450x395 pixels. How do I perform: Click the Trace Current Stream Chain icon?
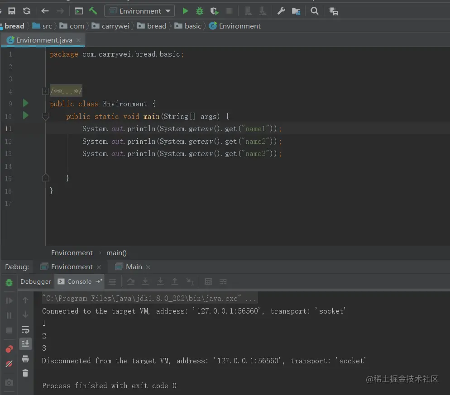[223, 282]
